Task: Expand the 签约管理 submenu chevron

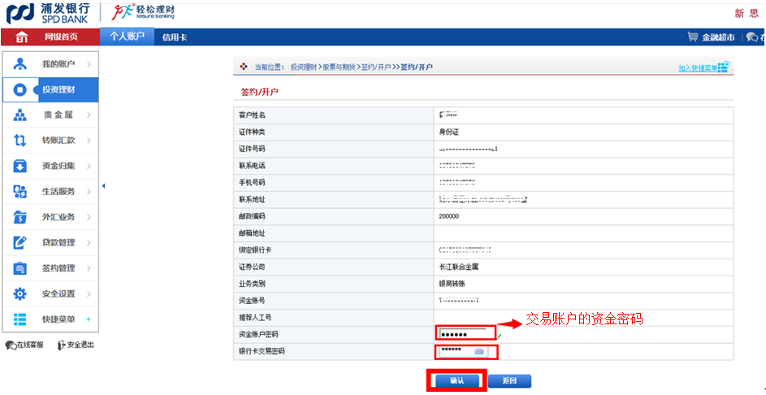Action: click(x=88, y=268)
